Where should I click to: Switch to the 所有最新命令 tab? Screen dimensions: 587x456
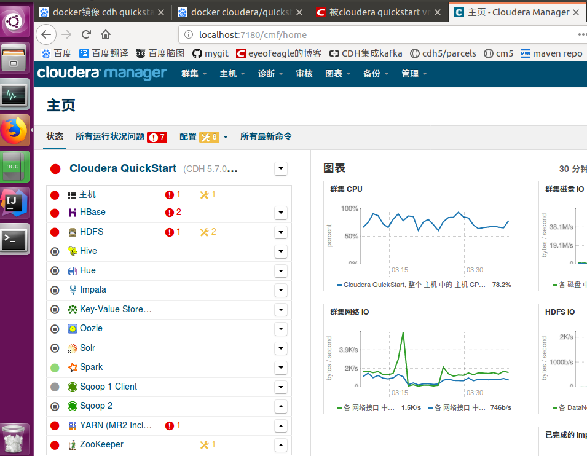click(x=266, y=136)
